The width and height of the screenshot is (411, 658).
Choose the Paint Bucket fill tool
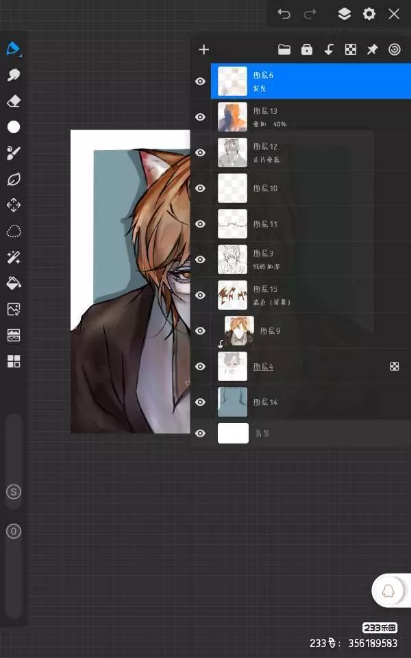point(14,282)
